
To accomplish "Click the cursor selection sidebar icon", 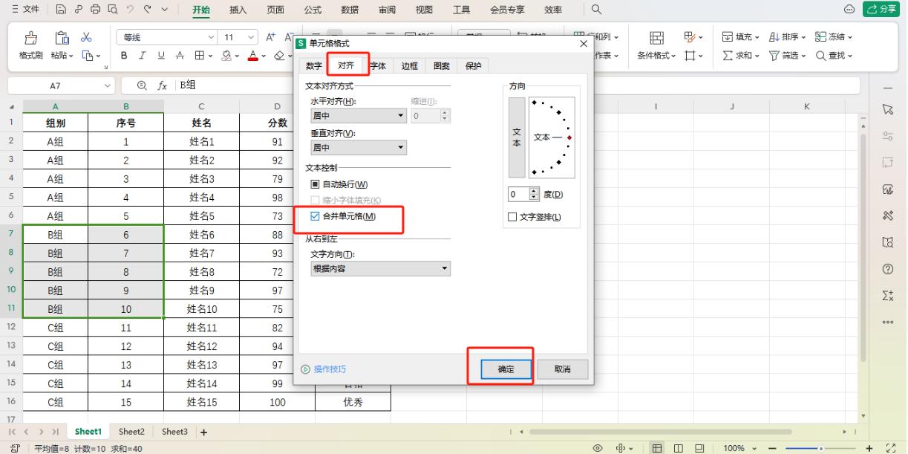I will tap(886, 109).
